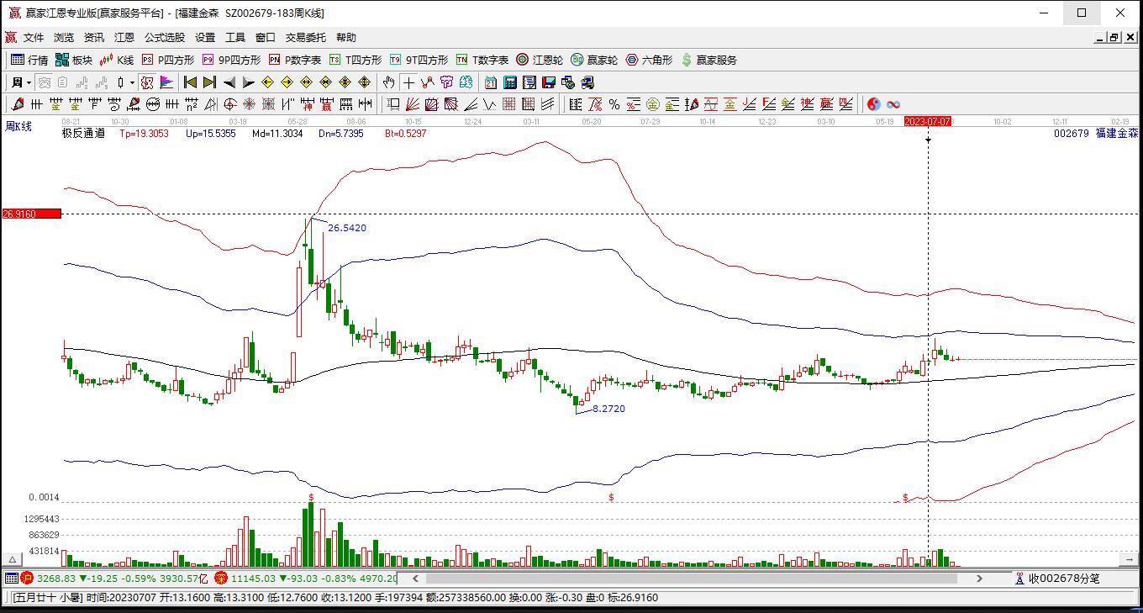Click the yin-yang taiji icon
1143x613 pixels.
coord(874,104)
